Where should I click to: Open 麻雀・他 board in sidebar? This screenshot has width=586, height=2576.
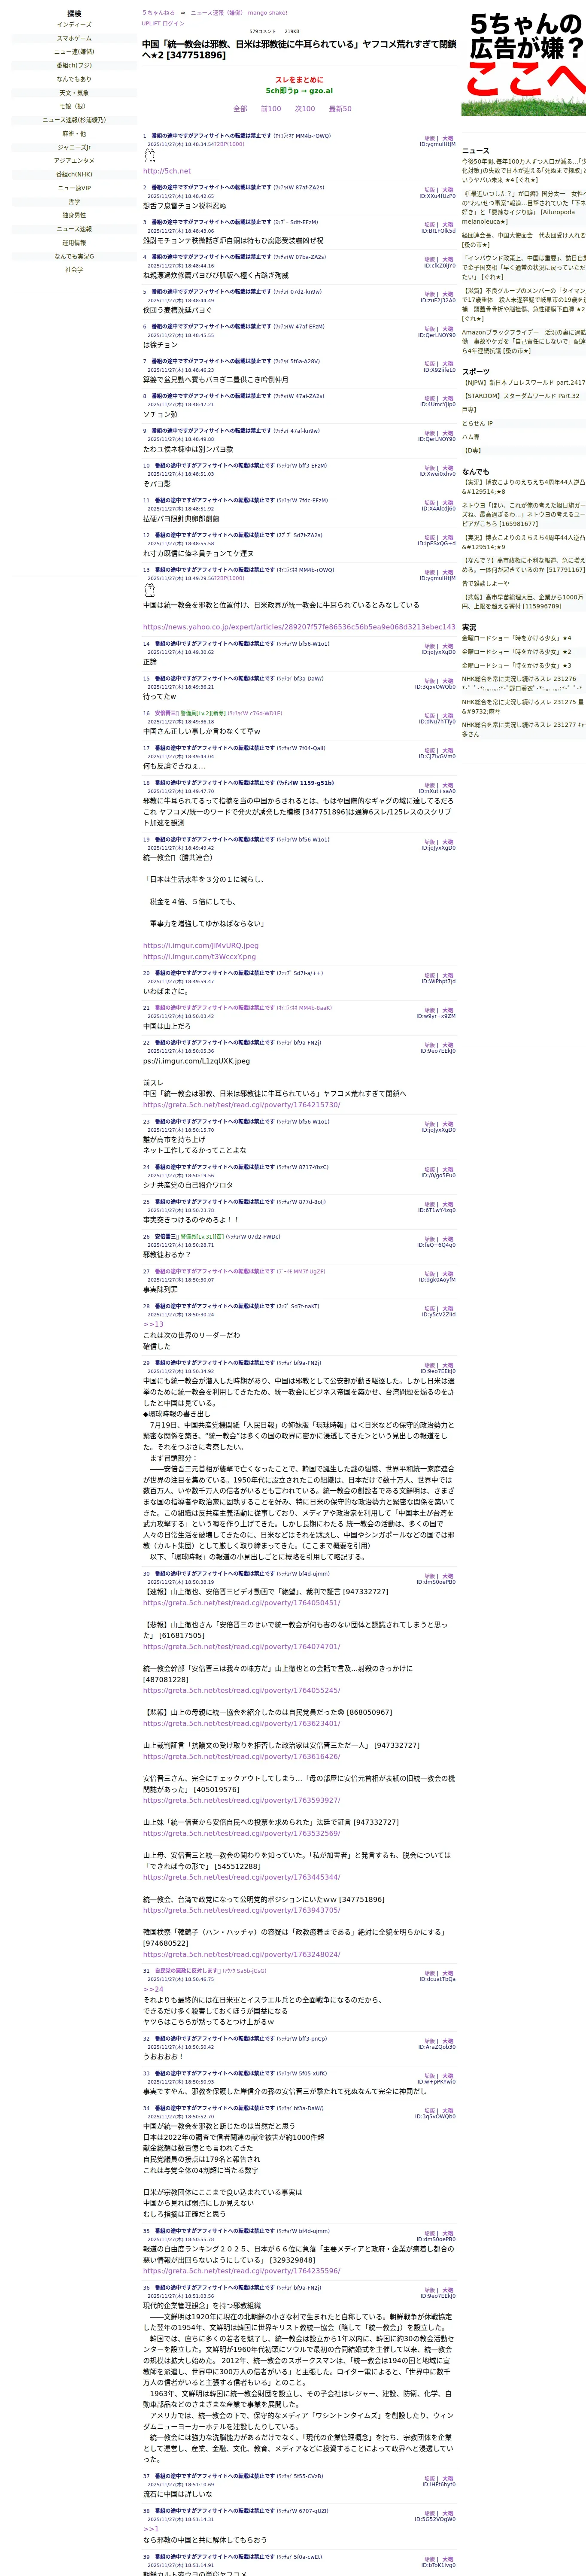(74, 133)
